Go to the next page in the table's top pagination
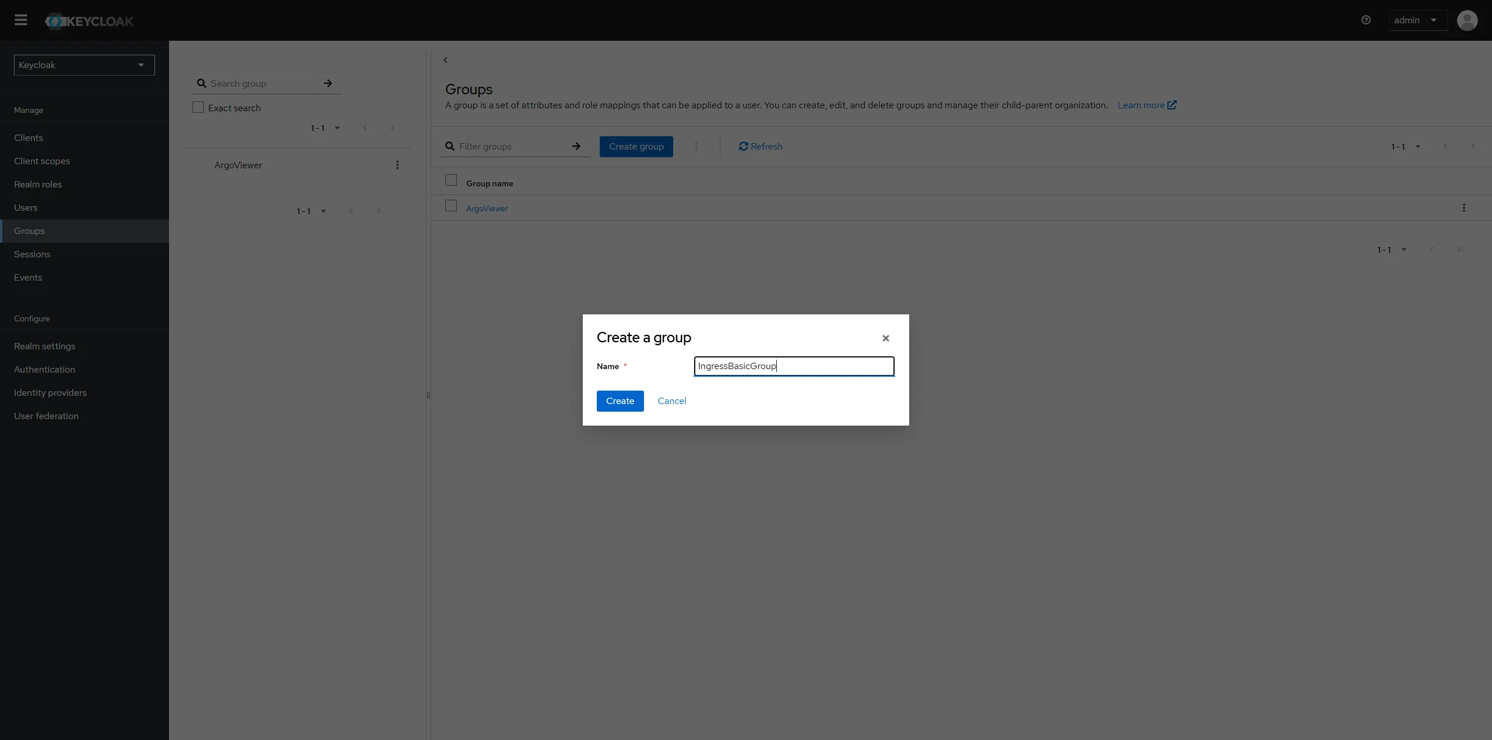1492x740 pixels. coord(1473,146)
